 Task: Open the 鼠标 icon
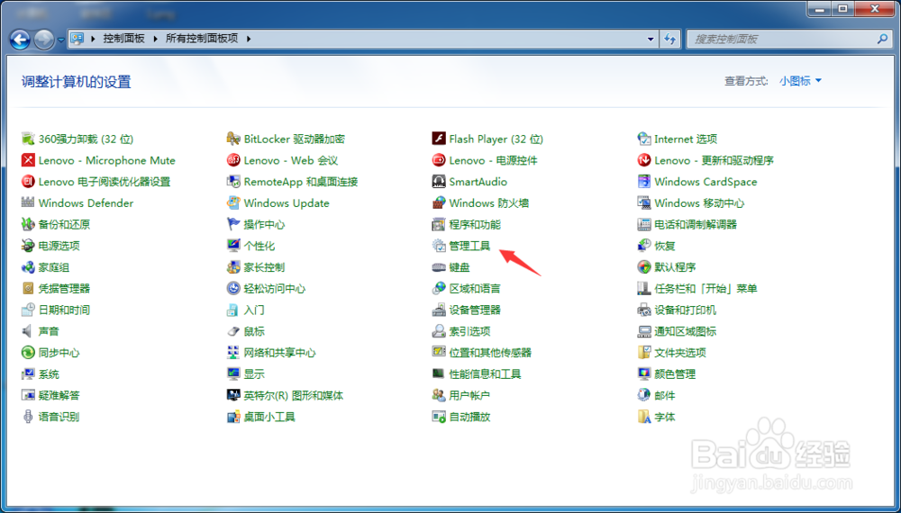(233, 331)
